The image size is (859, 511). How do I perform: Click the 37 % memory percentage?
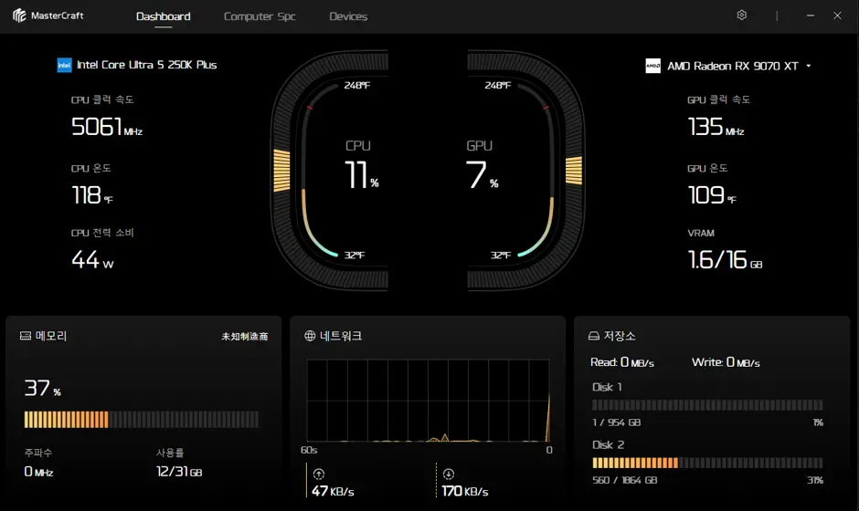(x=42, y=389)
